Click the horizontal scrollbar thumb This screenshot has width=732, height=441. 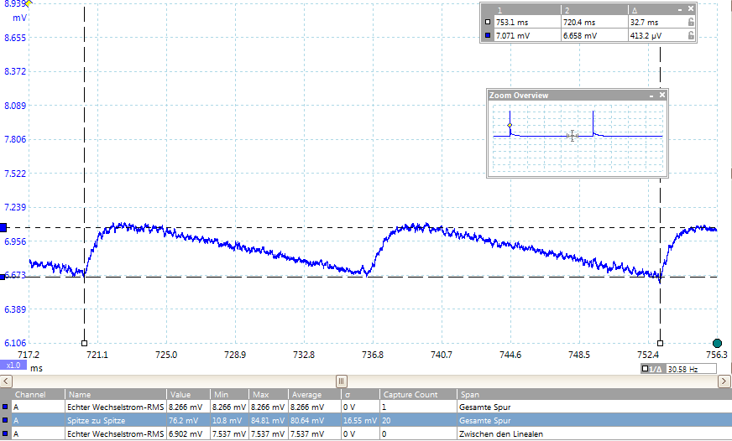[x=341, y=381]
